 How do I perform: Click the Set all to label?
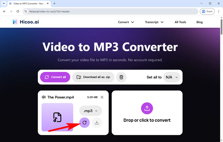coord(154,77)
